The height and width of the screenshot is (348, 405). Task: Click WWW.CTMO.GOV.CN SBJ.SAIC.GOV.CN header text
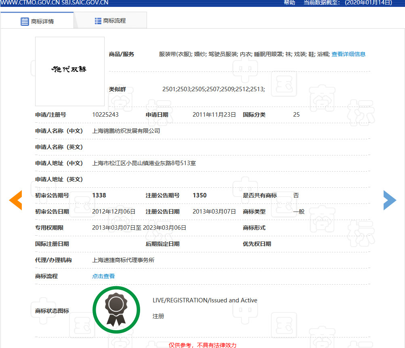click(54, 2)
